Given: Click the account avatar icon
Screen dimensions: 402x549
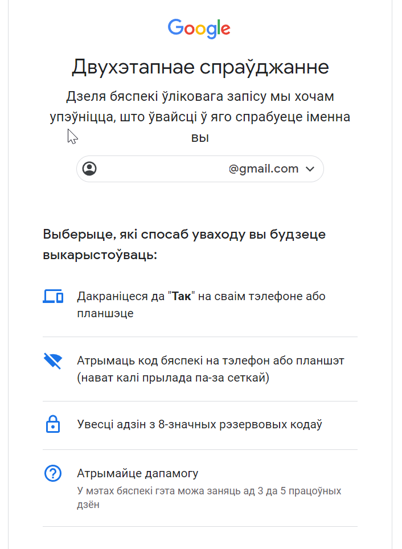Looking at the screenshot, I should [x=89, y=169].
